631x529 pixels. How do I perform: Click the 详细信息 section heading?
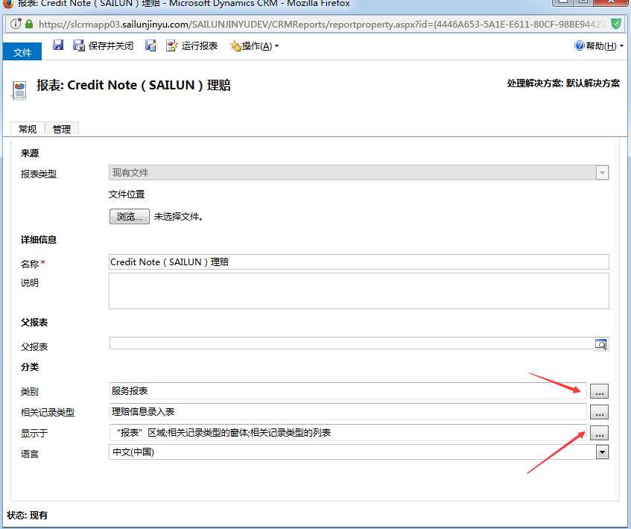click(x=39, y=240)
